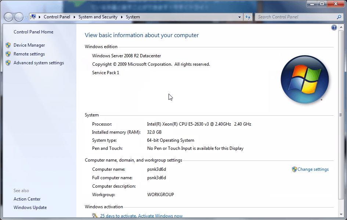Click scrollbar down arrow
This screenshot has height=220, width=347.
tap(341, 214)
